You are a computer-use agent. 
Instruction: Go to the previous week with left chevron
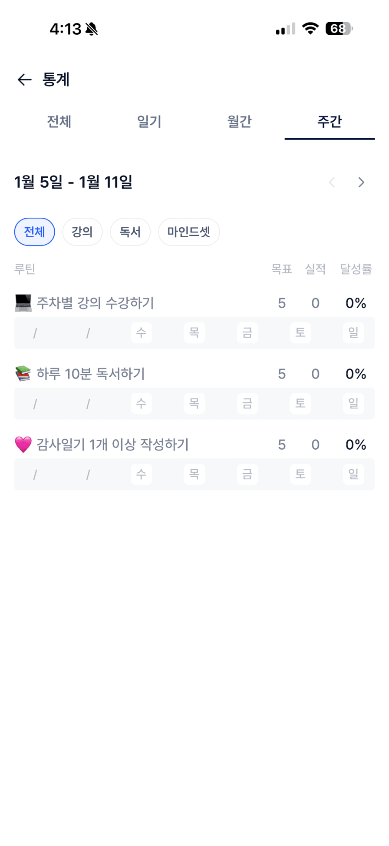click(x=332, y=182)
